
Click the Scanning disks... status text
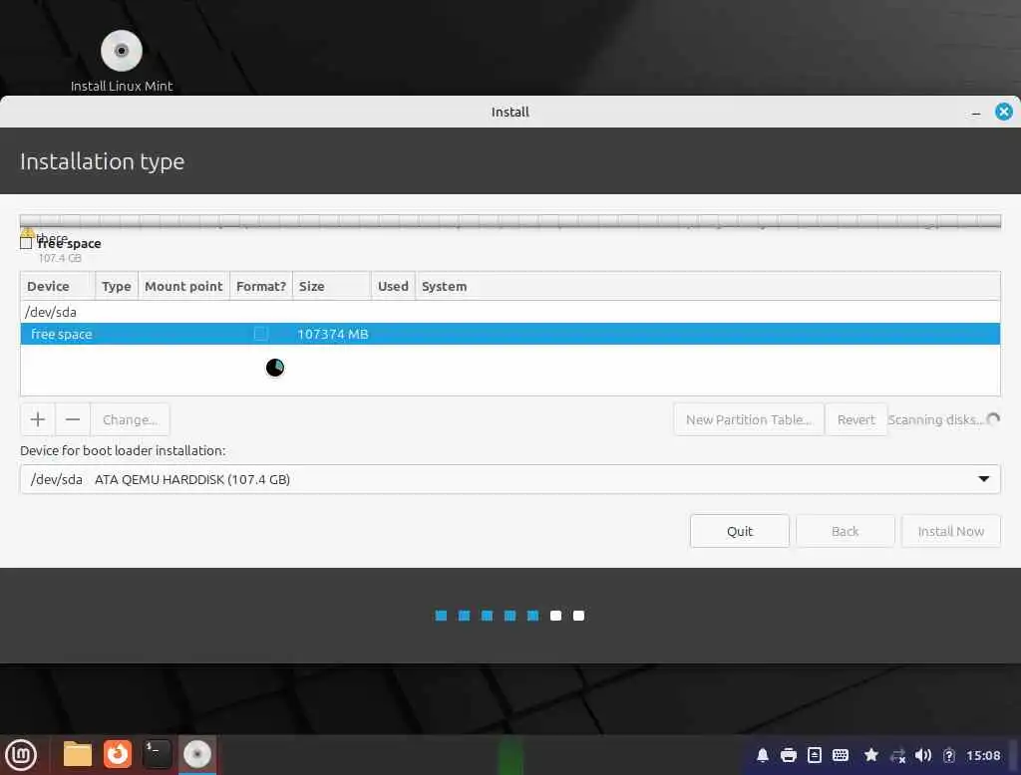(935, 419)
